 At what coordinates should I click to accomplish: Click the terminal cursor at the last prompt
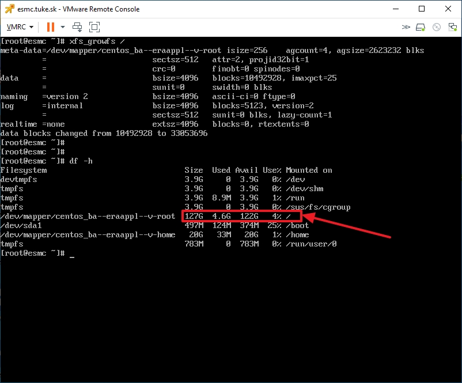click(x=72, y=257)
